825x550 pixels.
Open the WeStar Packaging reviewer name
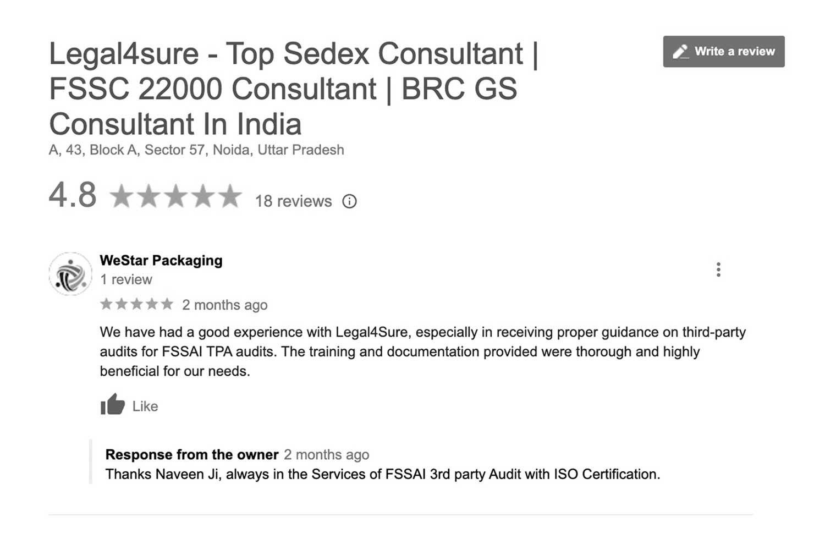(x=161, y=261)
